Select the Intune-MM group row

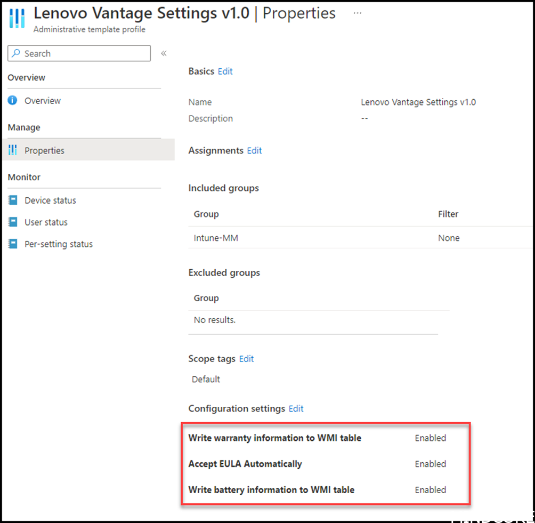click(x=359, y=238)
